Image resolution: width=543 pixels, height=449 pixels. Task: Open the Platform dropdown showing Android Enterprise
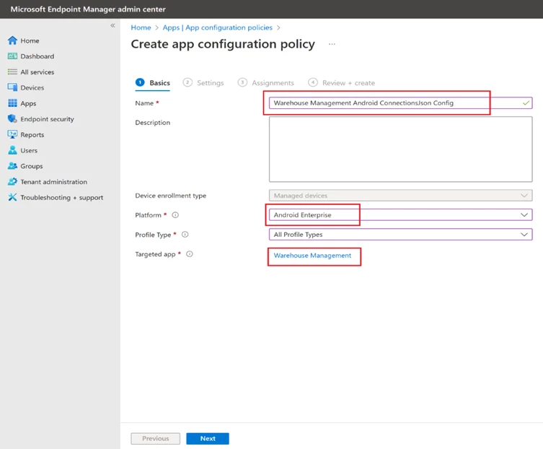[x=401, y=215]
